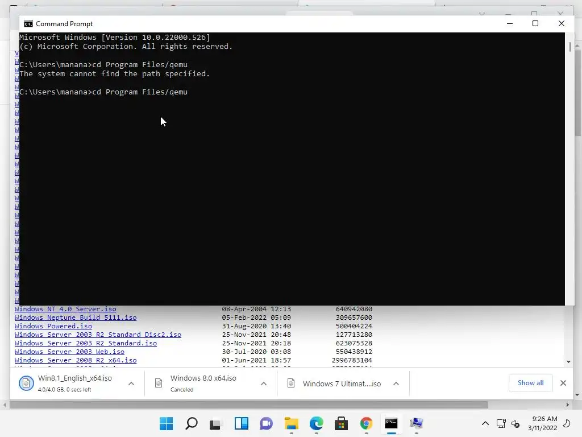The width and height of the screenshot is (582, 437).
Task: Show hidden system tray icons
Action: [485, 423]
